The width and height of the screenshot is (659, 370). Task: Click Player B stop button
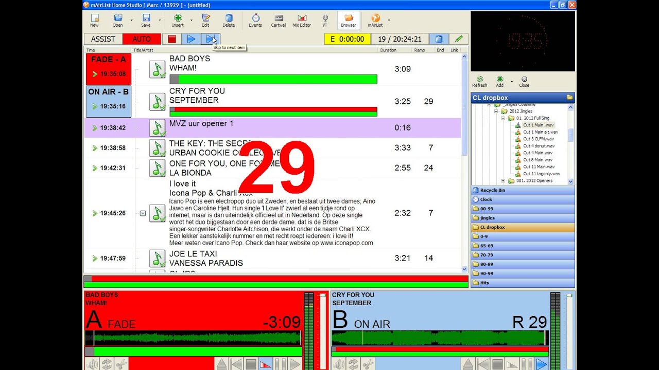tap(497, 364)
